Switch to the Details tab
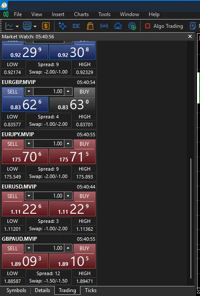Image resolution: width=200 pixels, height=296 pixels. pos(43,290)
